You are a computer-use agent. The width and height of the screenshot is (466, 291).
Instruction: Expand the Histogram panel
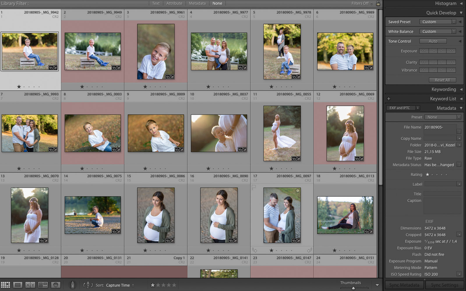click(x=461, y=3)
